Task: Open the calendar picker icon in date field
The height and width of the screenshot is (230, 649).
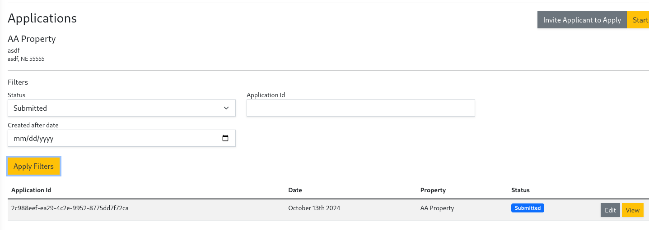Action: coord(225,139)
